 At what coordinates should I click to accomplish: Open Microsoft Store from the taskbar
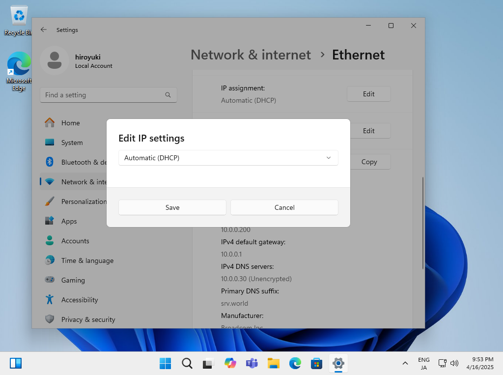[317, 363]
